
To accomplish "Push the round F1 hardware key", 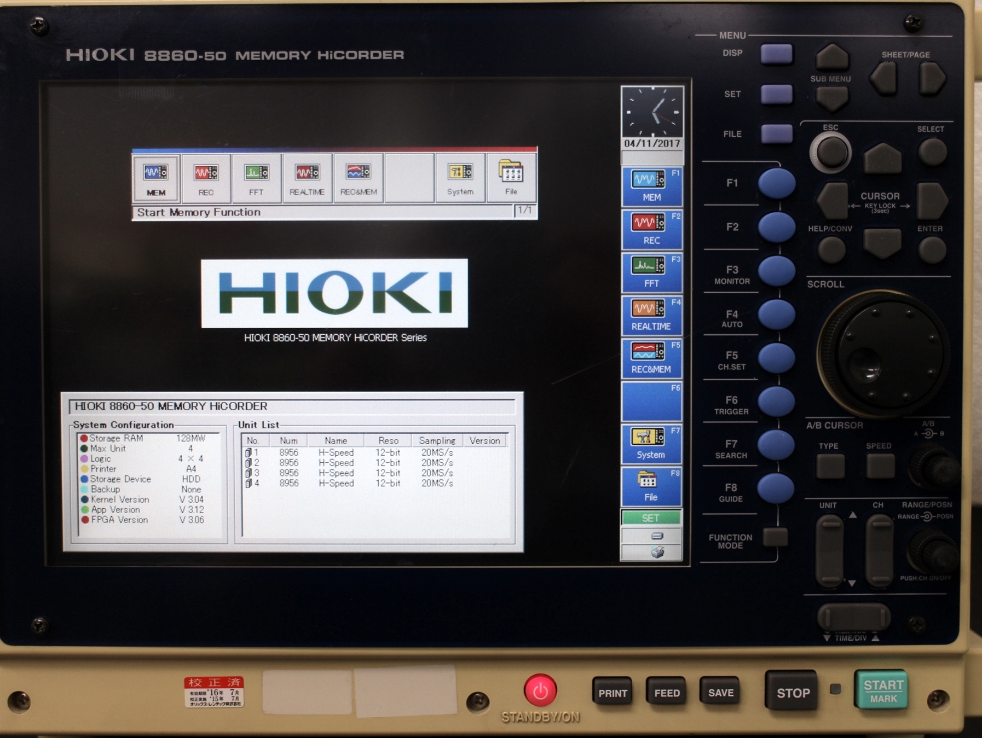I will [x=776, y=183].
